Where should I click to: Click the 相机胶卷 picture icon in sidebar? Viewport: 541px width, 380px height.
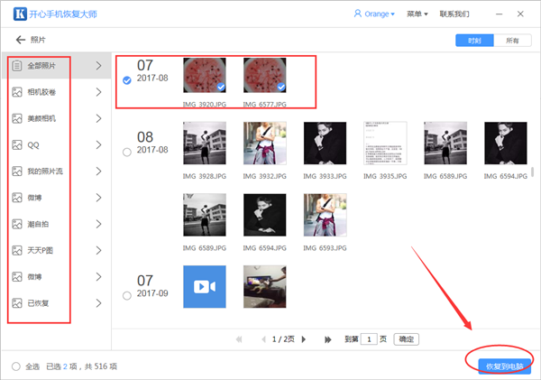pos(17,92)
